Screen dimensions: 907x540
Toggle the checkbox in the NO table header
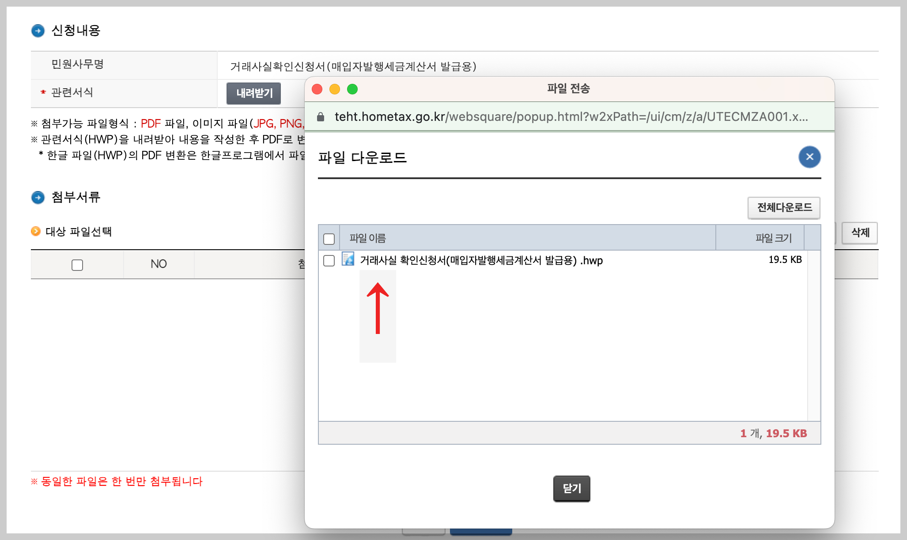pos(77,265)
